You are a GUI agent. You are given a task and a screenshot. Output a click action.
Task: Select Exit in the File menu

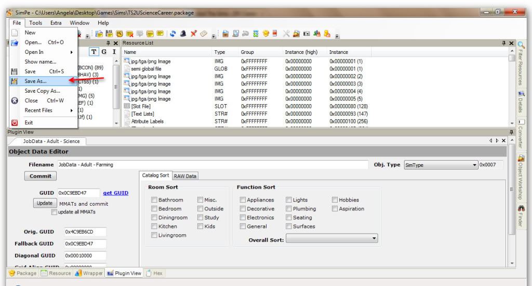[x=44, y=122]
